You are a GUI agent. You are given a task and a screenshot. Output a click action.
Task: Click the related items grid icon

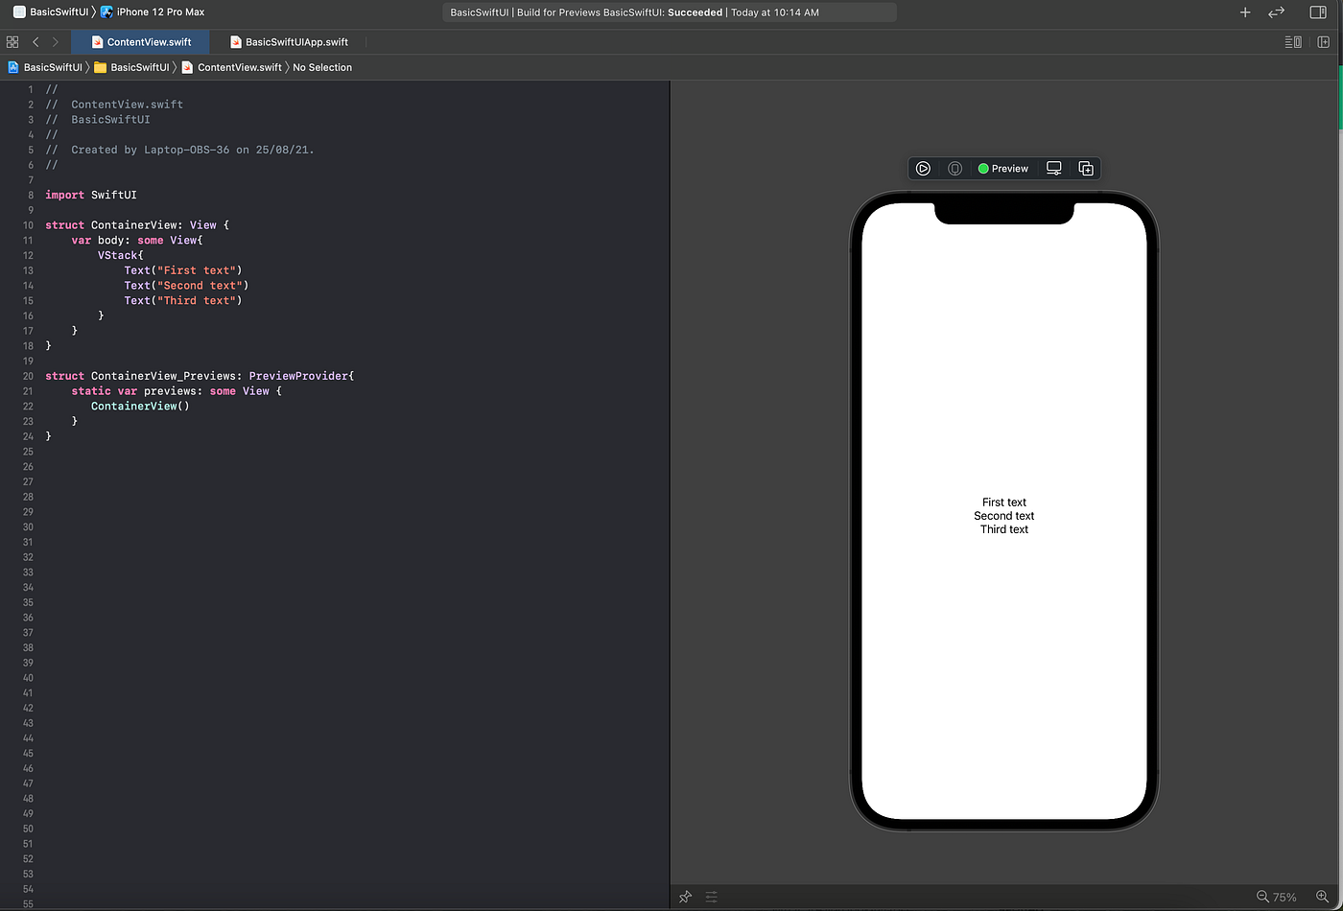pos(12,42)
